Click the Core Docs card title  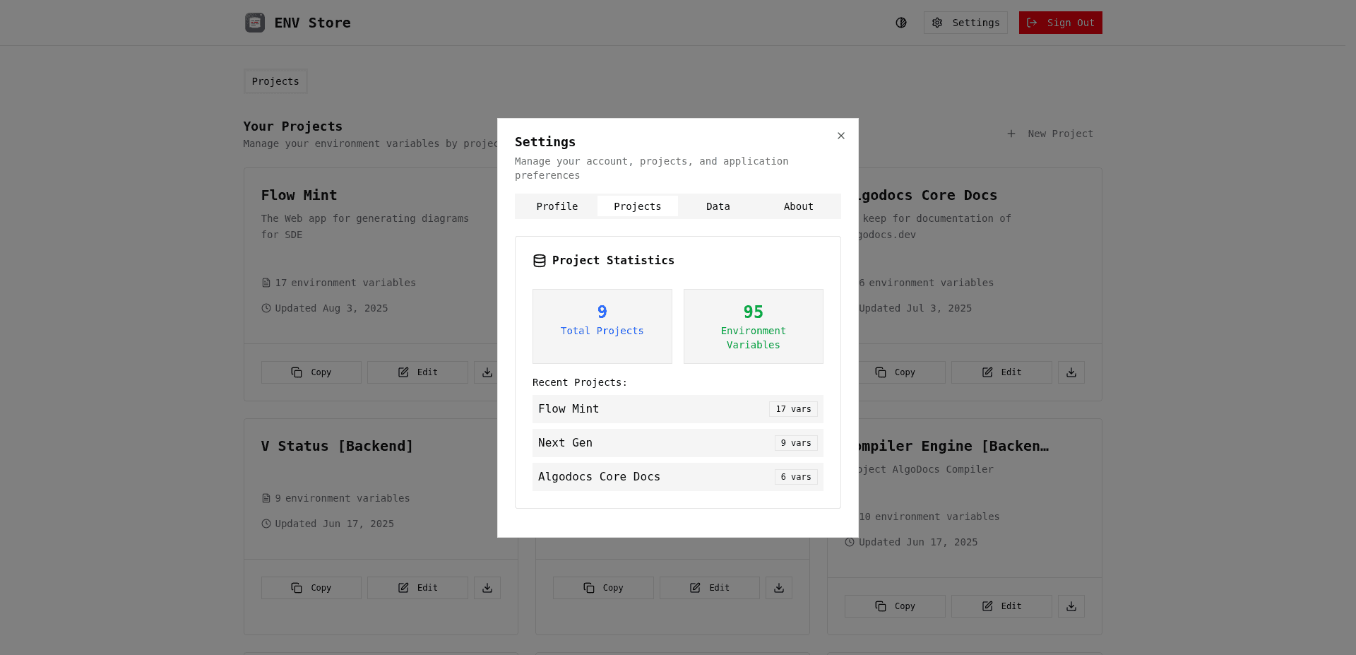tap(928, 195)
